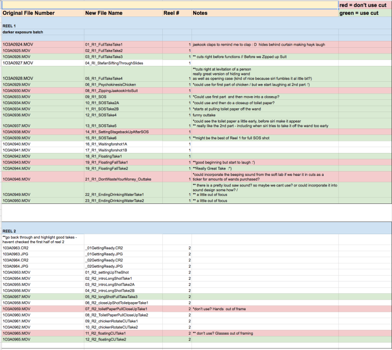
Task: Click the 'REEL 1' section heading
Action: (x=10, y=25)
